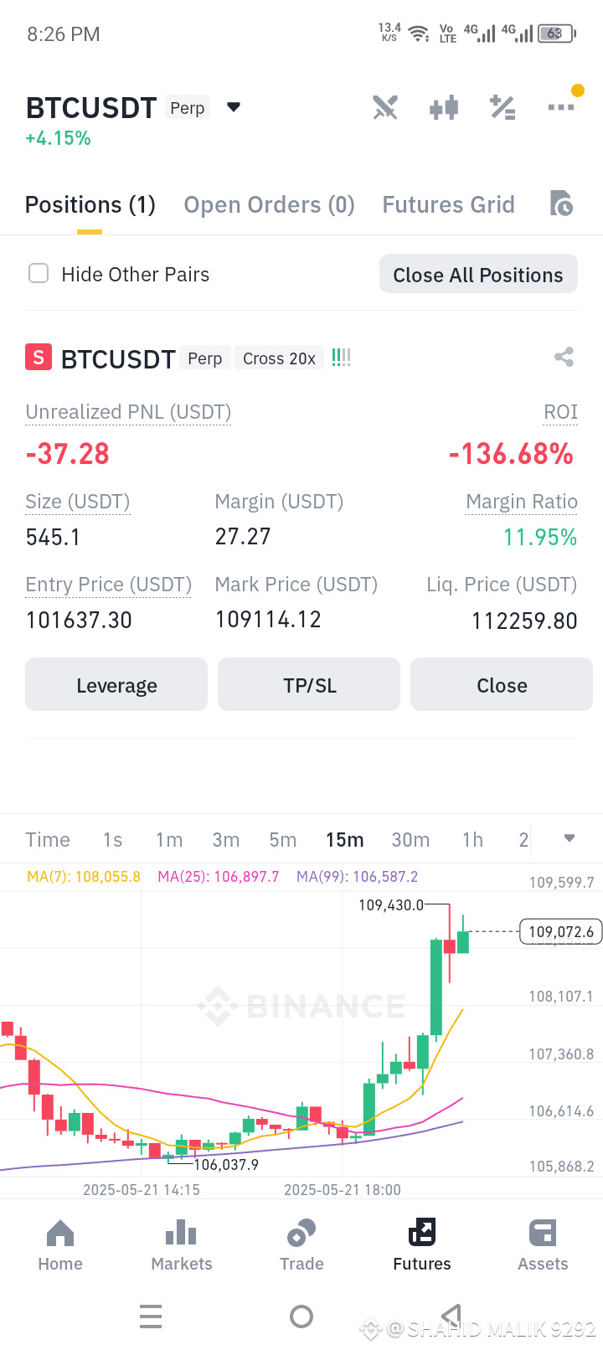Switch to the Open Orders (0) tab
603x1350 pixels.
(x=269, y=205)
